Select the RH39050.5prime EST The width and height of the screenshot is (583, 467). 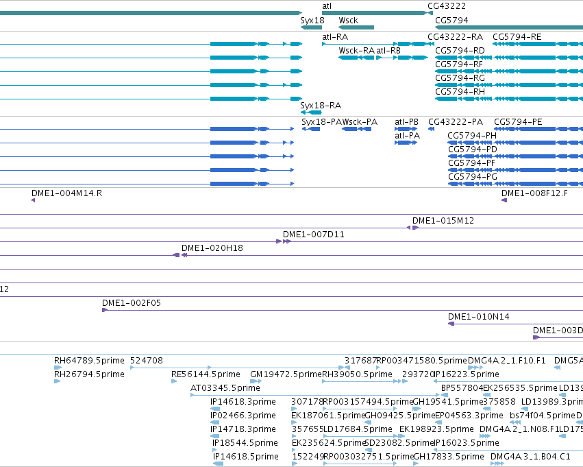click(362, 381)
